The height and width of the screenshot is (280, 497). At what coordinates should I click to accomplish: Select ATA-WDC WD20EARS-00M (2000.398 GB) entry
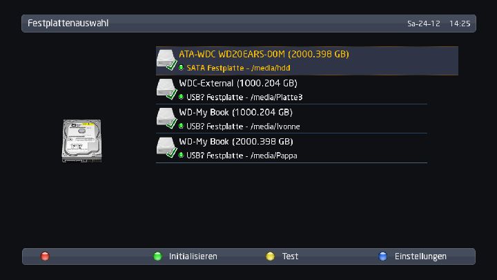264,54
